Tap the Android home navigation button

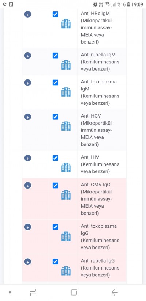(74, 292)
